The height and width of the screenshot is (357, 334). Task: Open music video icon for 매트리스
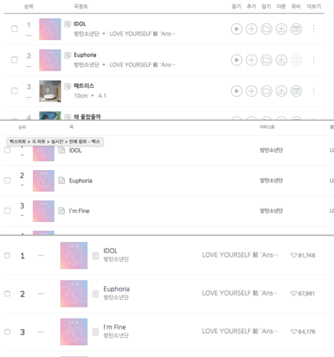coord(296,91)
